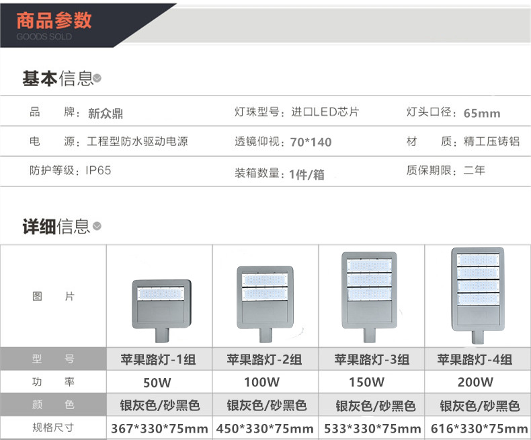The height and width of the screenshot is (440, 531).
Task: Click model cell 苹果路灯-2组
Action: point(264,359)
